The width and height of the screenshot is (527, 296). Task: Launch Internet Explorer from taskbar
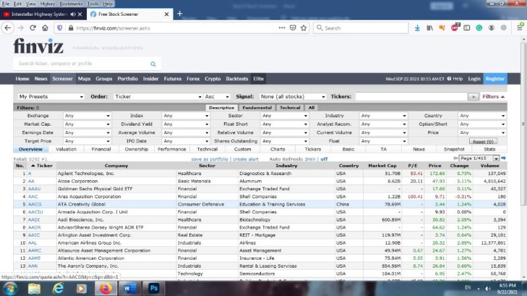(x=58, y=288)
